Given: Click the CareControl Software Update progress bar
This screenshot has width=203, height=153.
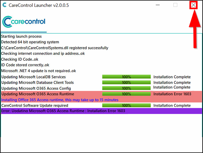Looking at the screenshot, I should 126,105.
